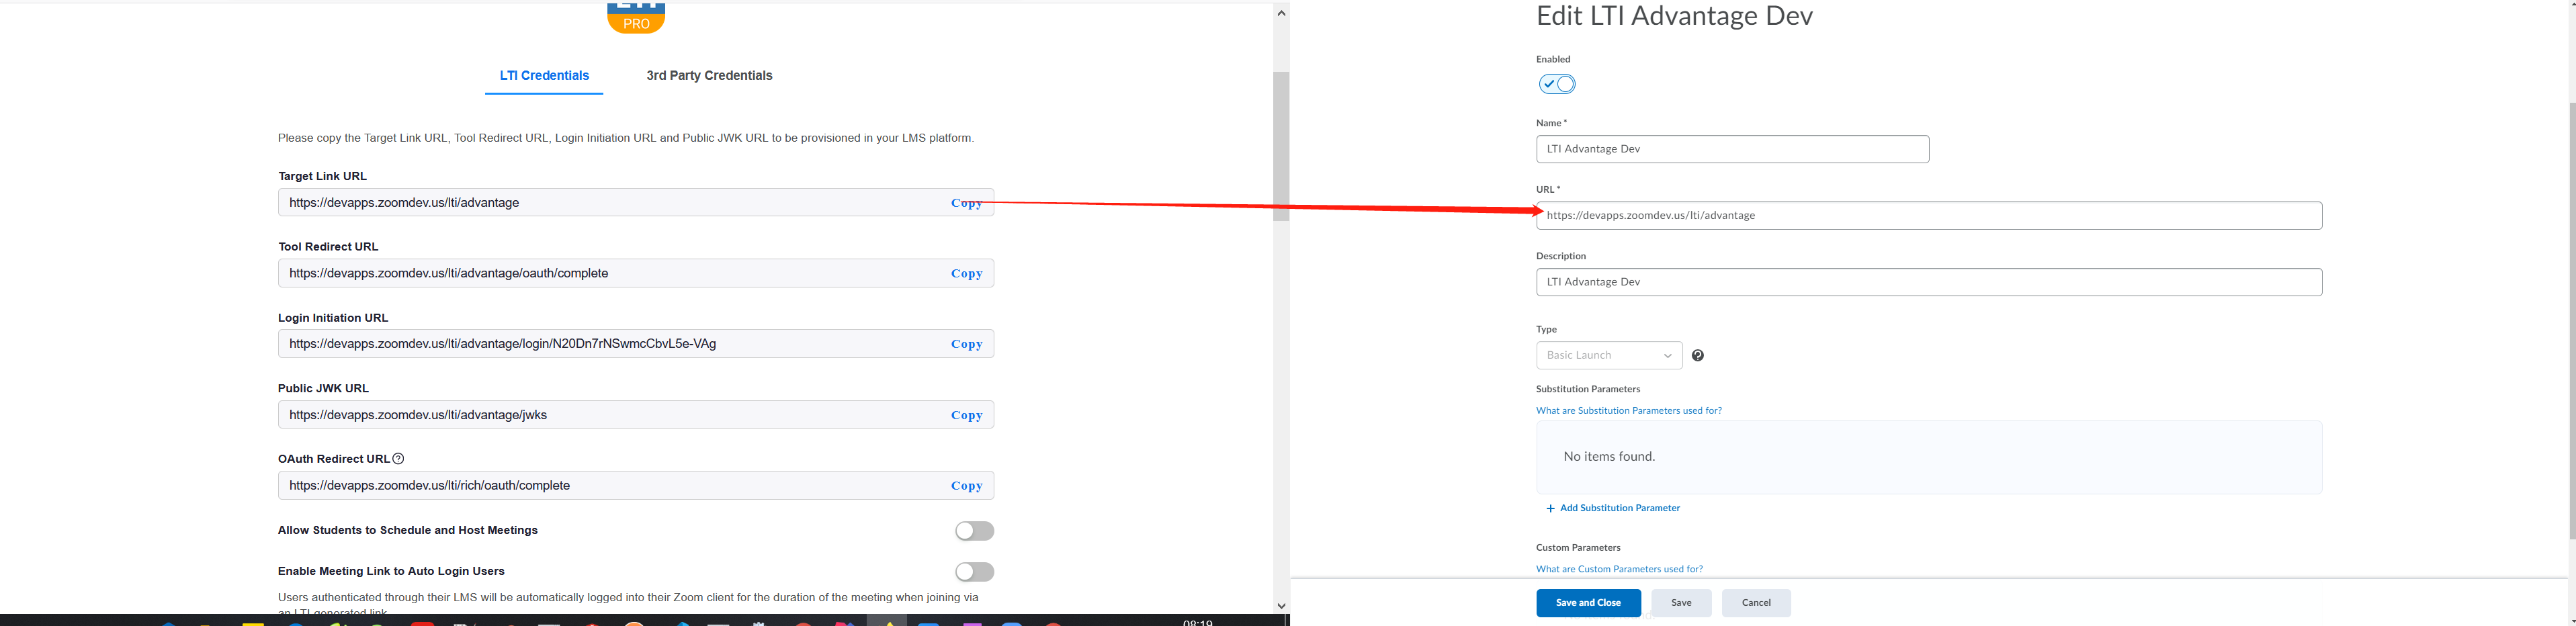Click the plus icon for Add Substitution Parameter
The image size is (2576, 626).
click(x=1550, y=508)
